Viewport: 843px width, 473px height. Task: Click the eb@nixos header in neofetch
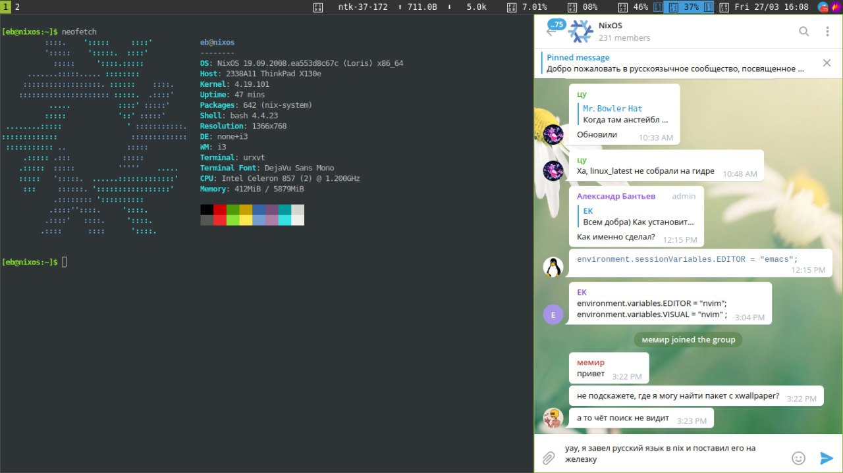(x=217, y=42)
